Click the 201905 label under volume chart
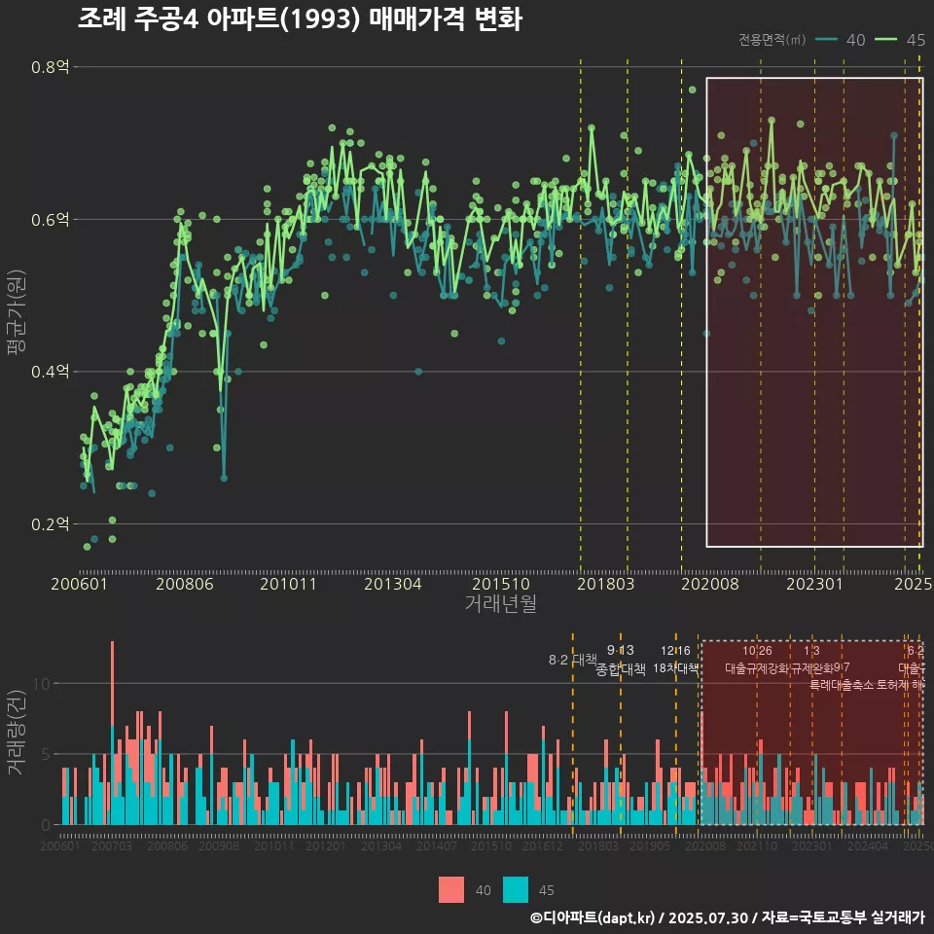The image size is (934, 934). click(x=650, y=845)
